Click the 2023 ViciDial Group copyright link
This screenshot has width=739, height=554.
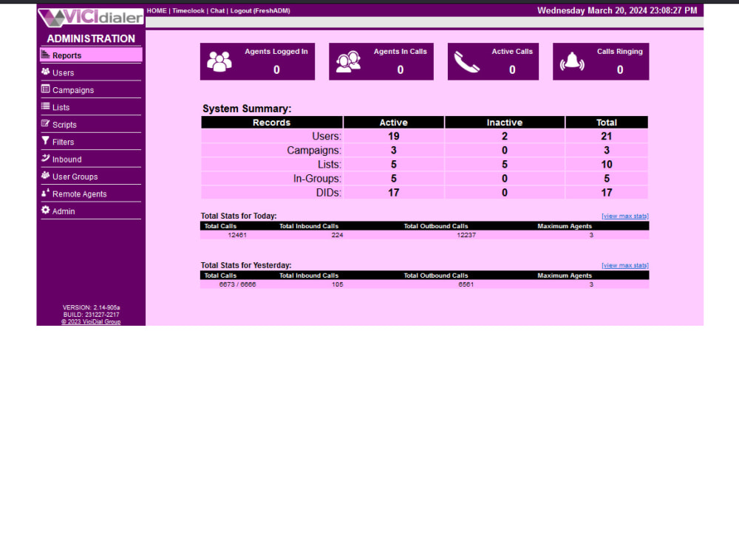pos(91,322)
